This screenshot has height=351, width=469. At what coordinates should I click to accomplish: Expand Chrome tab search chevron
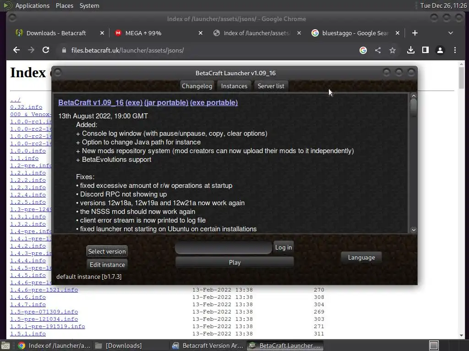(x=451, y=33)
